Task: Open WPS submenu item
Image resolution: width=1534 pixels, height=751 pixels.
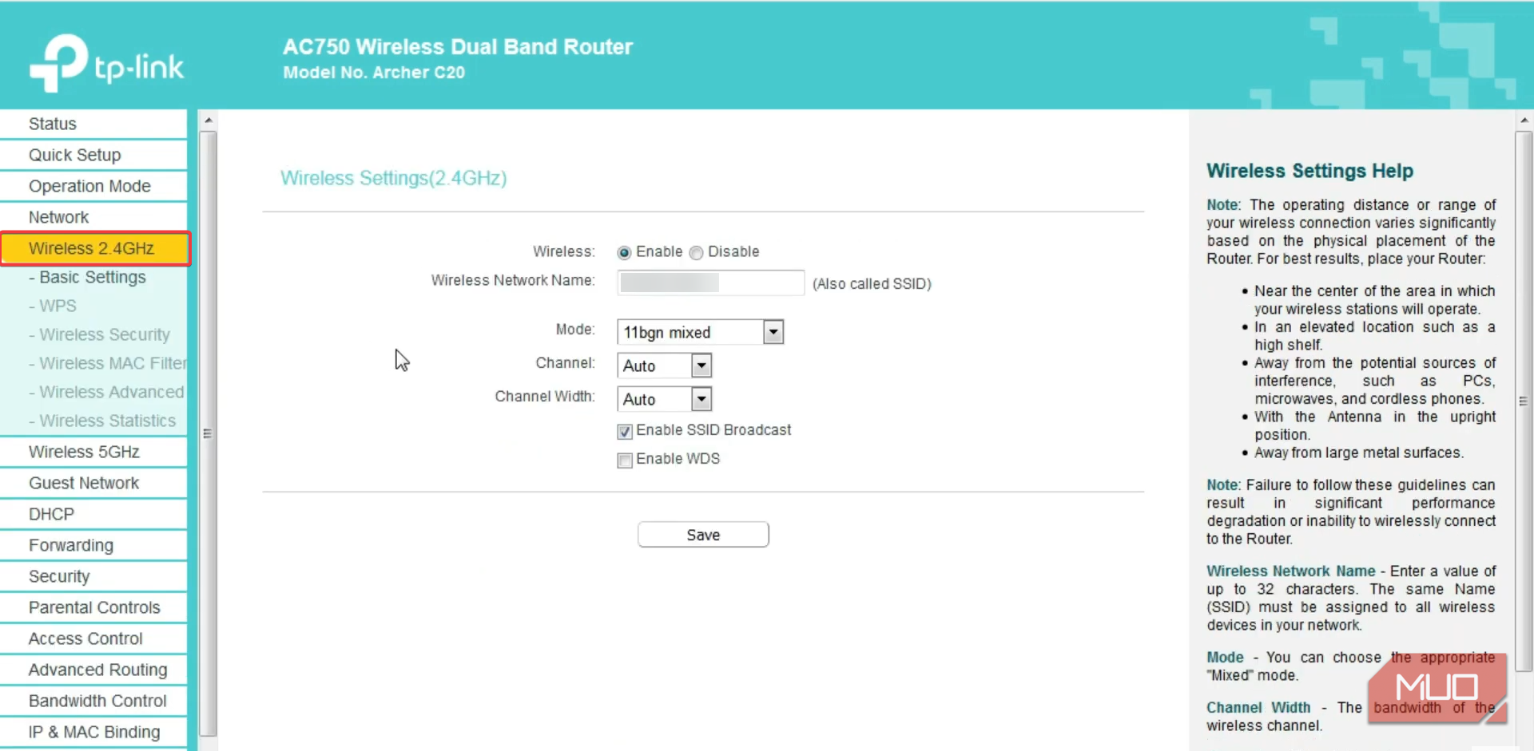Action: pos(53,306)
